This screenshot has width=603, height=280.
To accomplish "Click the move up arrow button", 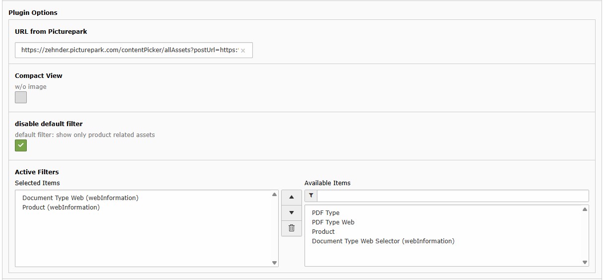I will [291, 197].
